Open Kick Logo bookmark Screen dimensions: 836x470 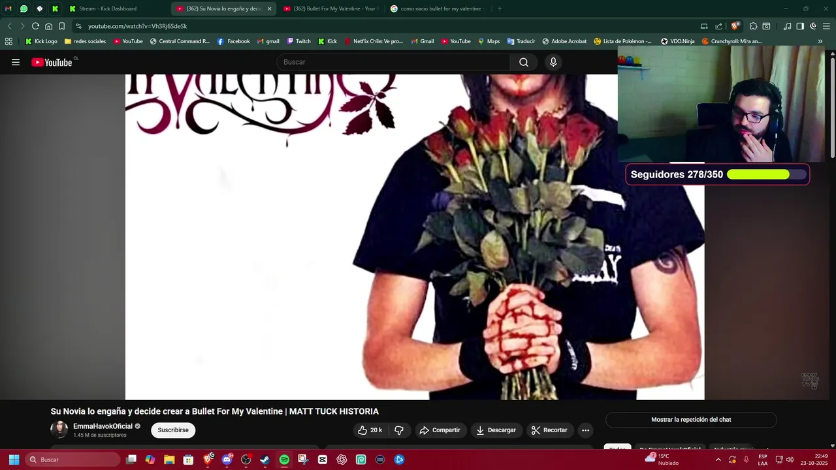pos(41,41)
